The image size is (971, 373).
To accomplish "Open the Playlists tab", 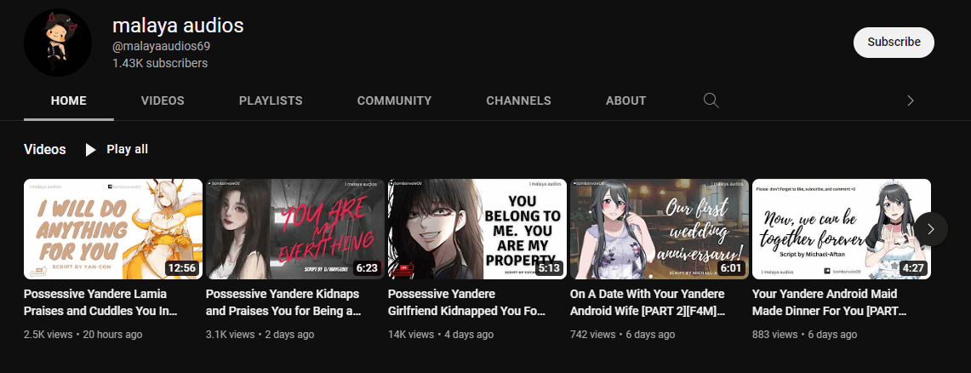I will (271, 100).
